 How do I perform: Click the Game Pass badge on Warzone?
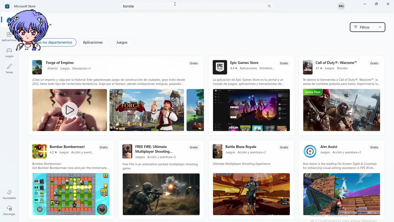tap(312, 92)
